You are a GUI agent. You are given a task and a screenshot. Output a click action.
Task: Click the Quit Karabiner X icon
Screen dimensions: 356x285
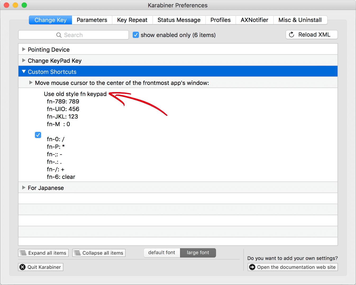(x=23, y=267)
